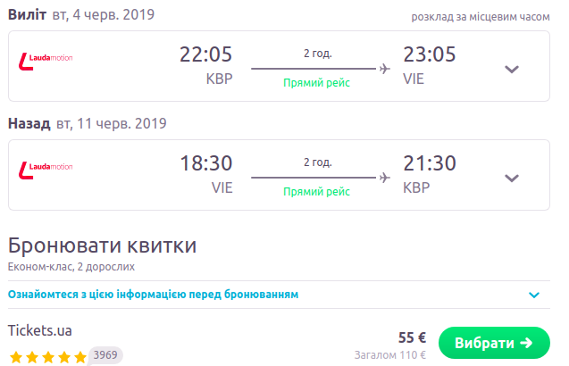Open the Ознайомтеся з цією інформацією link
The image size is (569, 366).
(153, 294)
